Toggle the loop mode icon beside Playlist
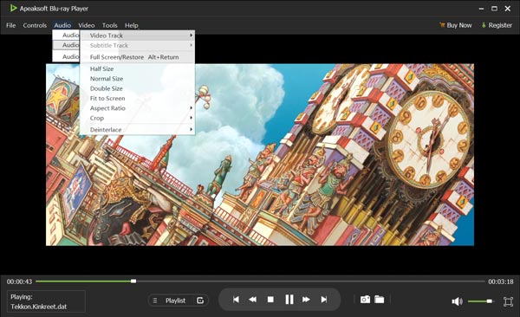 pyautogui.click(x=200, y=301)
